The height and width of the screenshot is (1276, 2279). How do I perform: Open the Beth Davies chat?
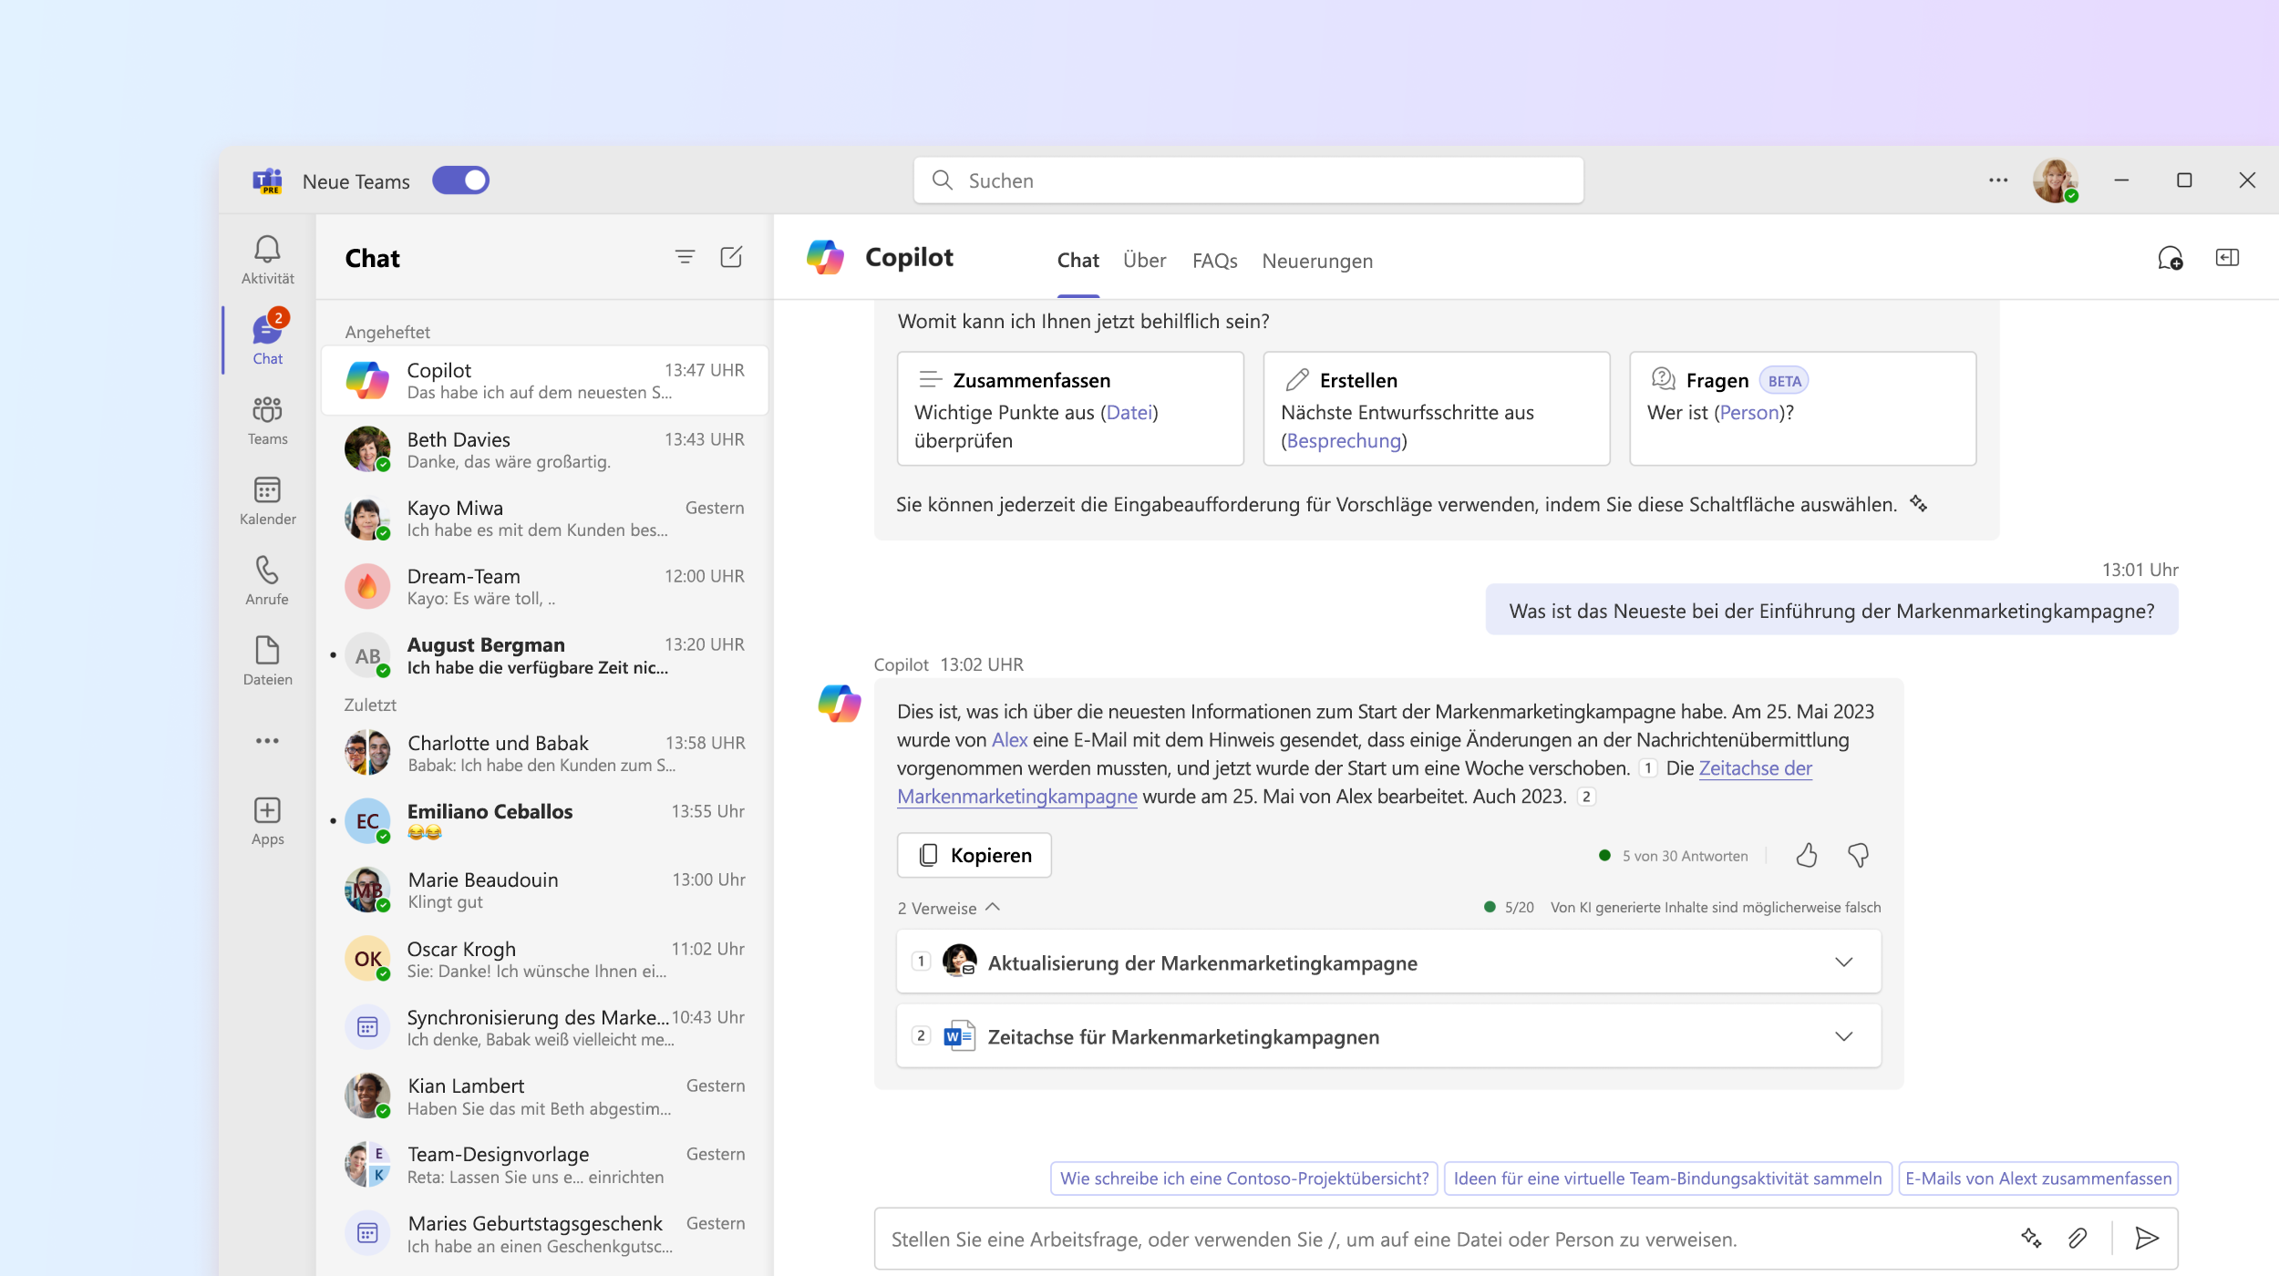[544, 449]
